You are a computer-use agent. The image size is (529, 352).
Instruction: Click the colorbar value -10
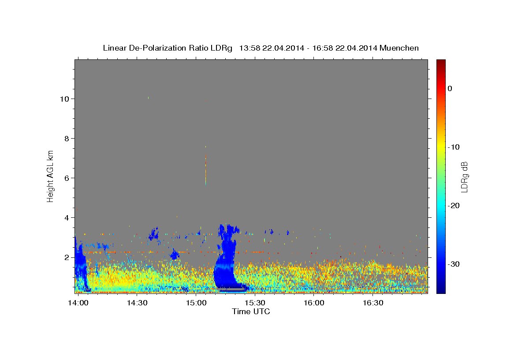(x=454, y=147)
